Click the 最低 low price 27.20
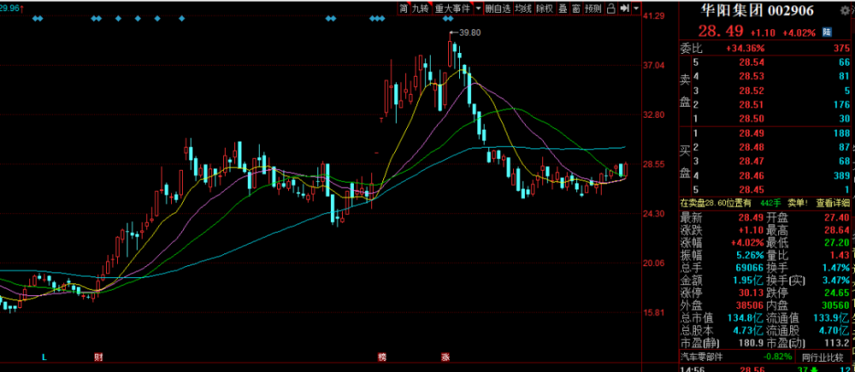The image size is (855, 372). pos(837,242)
